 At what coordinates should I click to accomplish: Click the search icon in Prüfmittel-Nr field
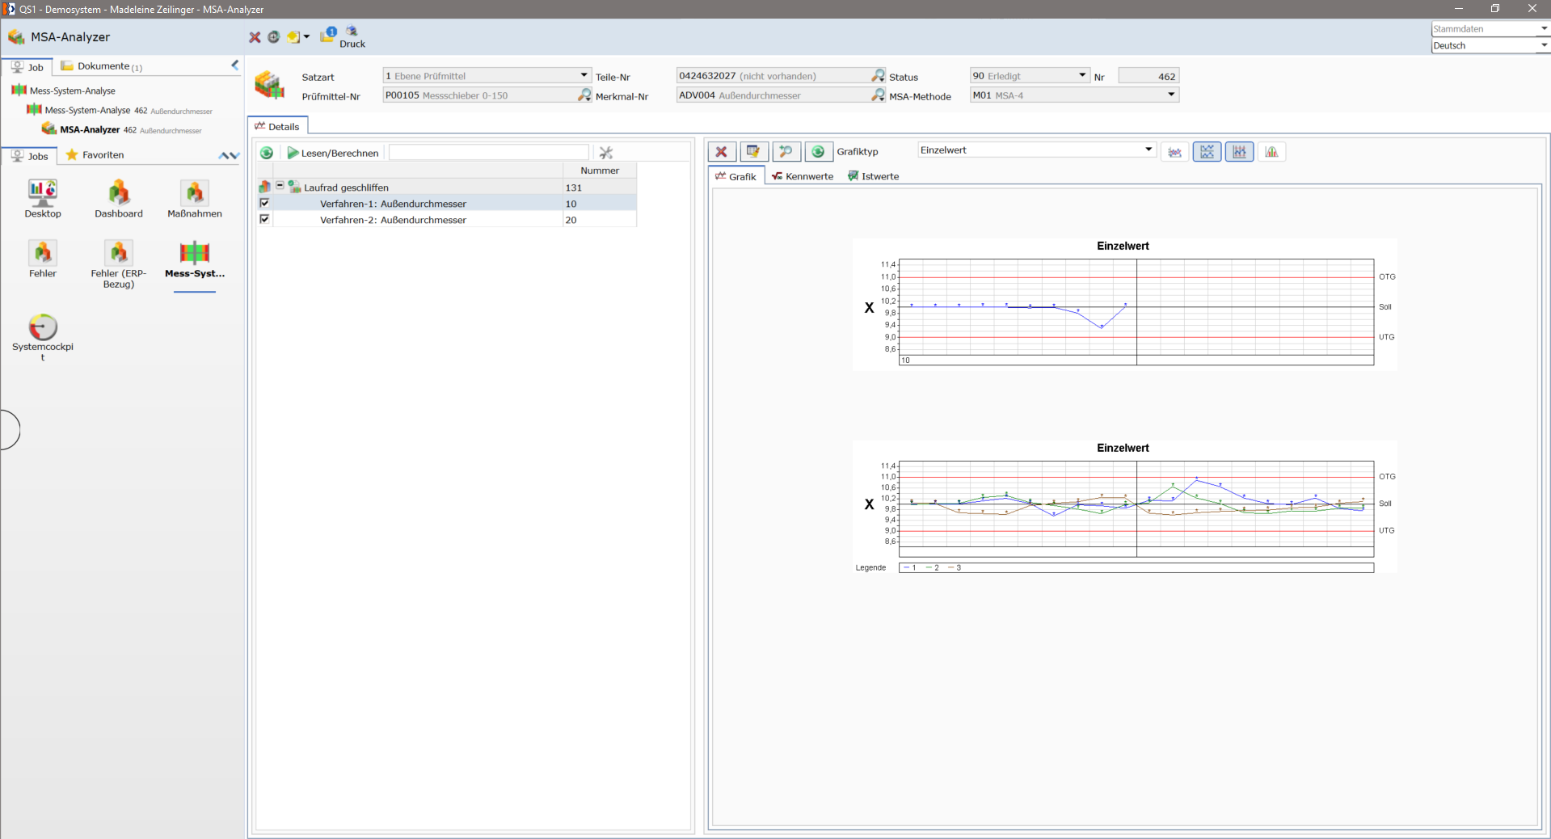click(x=584, y=95)
